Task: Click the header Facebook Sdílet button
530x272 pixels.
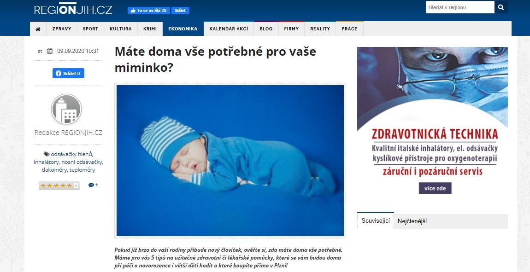Action: [x=181, y=11]
